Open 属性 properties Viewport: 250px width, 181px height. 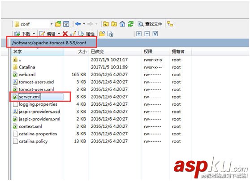click(x=86, y=34)
